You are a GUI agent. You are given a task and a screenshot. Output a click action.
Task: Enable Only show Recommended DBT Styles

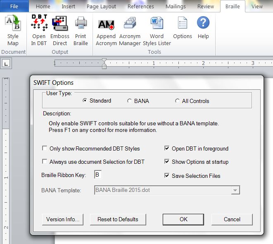pos(45,148)
